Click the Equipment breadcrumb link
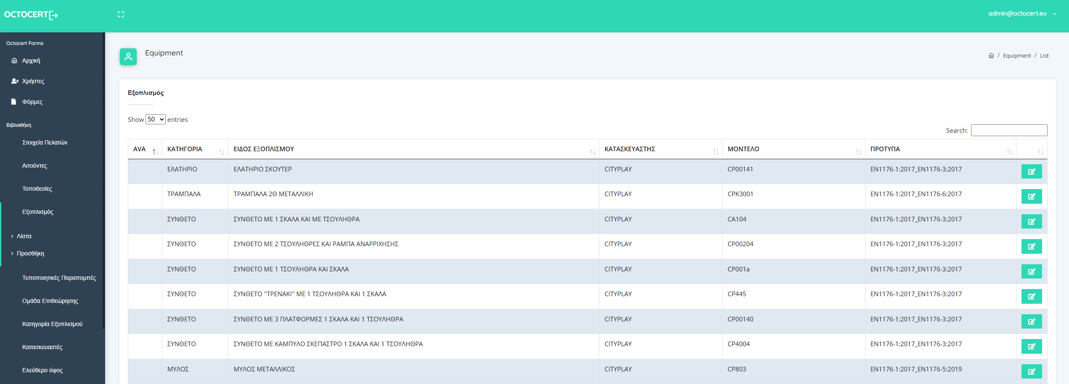 (1016, 55)
